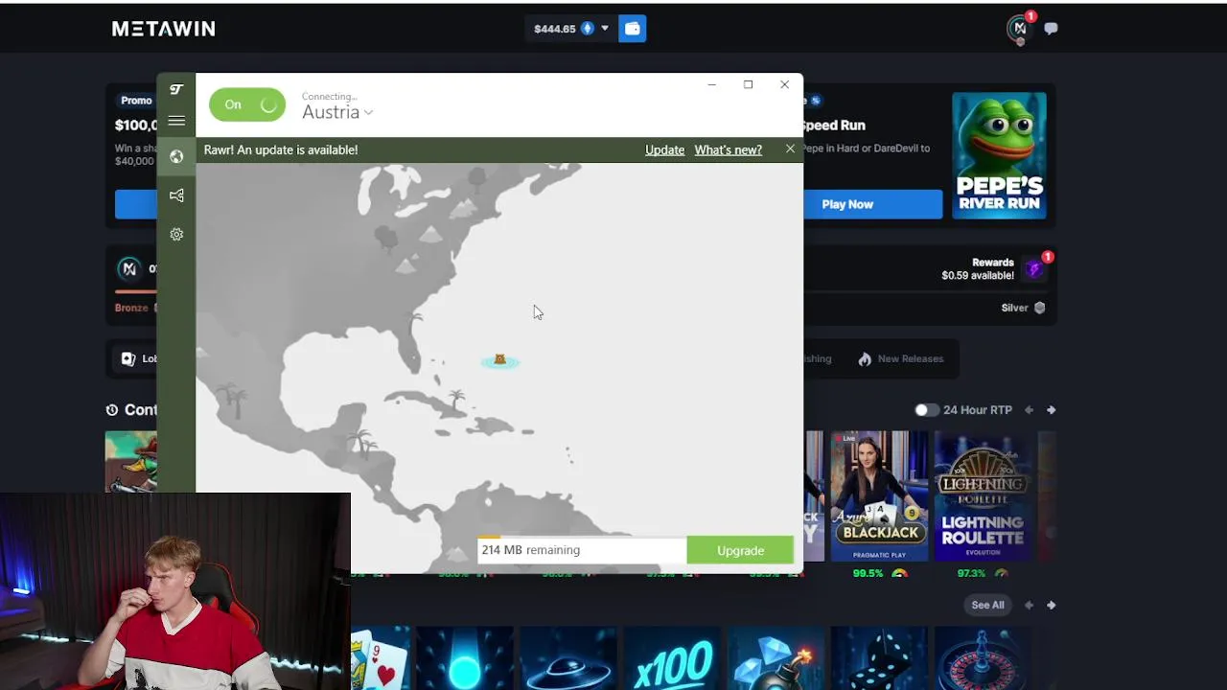The width and height of the screenshot is (1227, 690).
Task: Click the Silver tier badge icon
Action: tap(1039, 308)
